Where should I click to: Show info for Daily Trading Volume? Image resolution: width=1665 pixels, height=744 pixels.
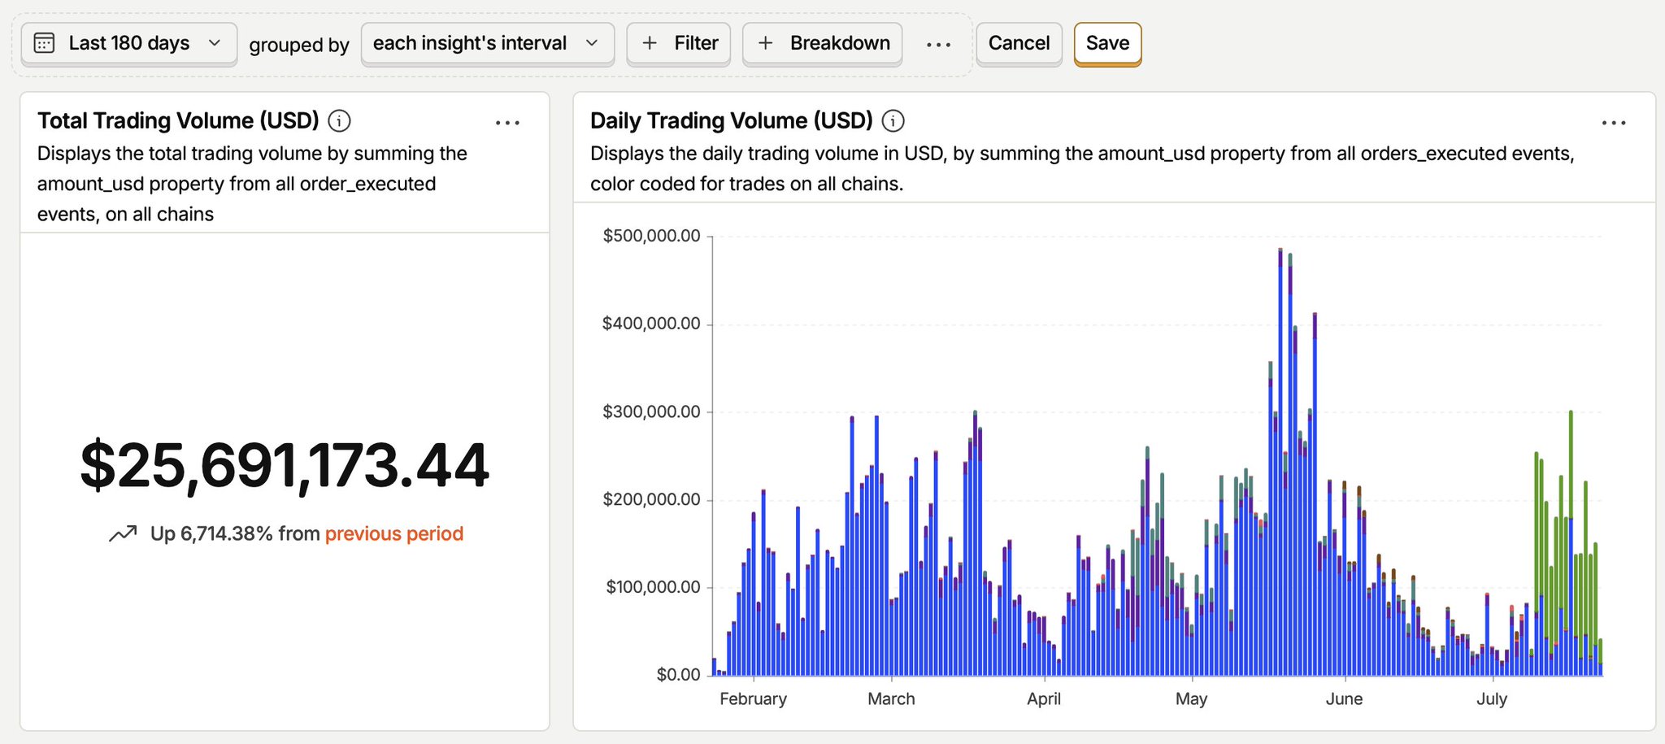(893, 121)
